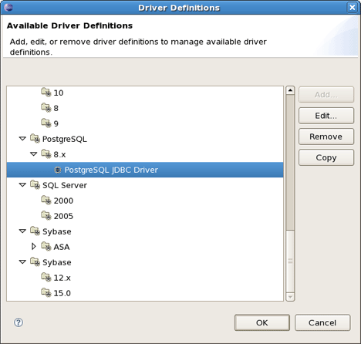This screenshot has height=344, width=361.
Task: Close the Driver Definitions dialog
Action: [x=352, y=7]
